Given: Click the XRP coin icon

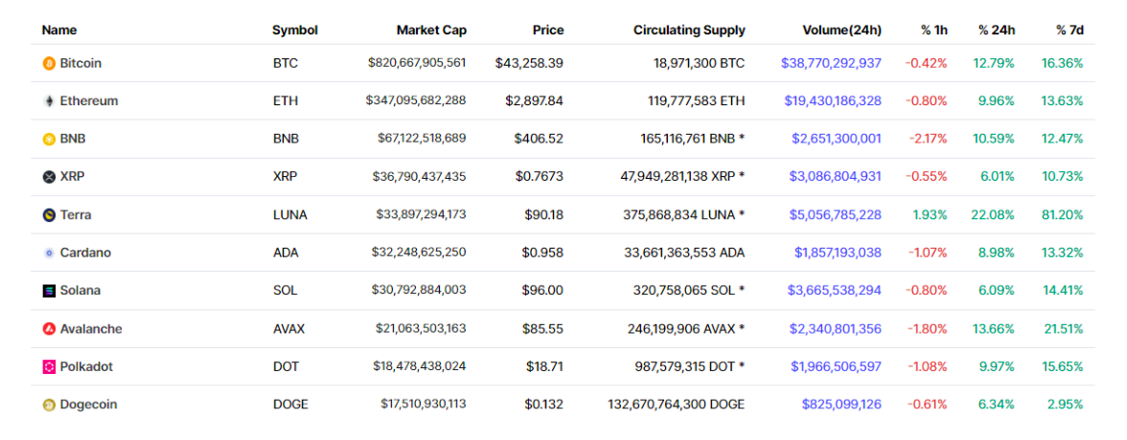Looking at the screenshot, I should click(x=49, y=177).
